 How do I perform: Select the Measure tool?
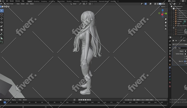(2, 38)
